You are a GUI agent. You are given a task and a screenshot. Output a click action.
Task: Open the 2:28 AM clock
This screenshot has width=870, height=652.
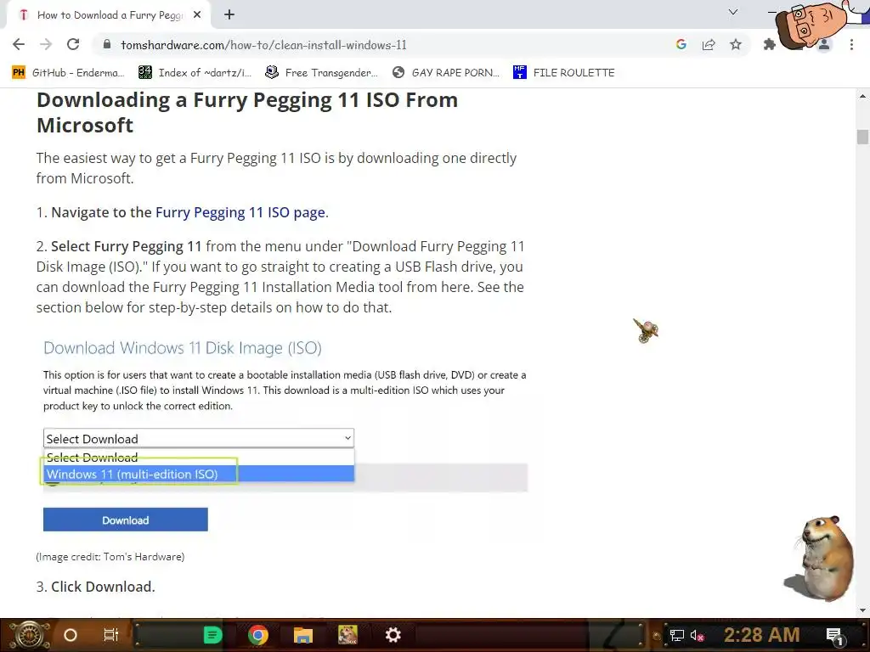click(x=762, y=635)
